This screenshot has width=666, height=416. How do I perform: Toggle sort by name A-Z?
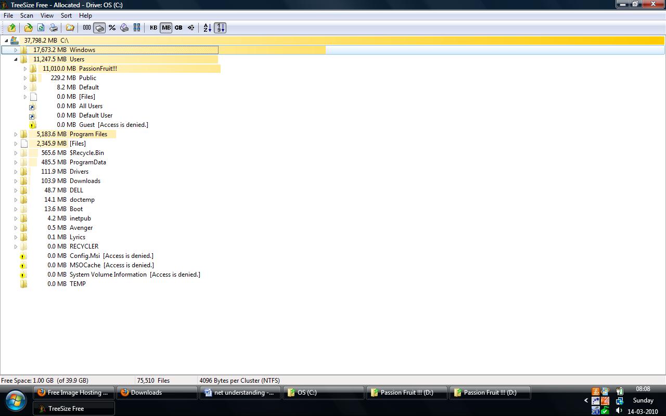(x=207, y=28)
